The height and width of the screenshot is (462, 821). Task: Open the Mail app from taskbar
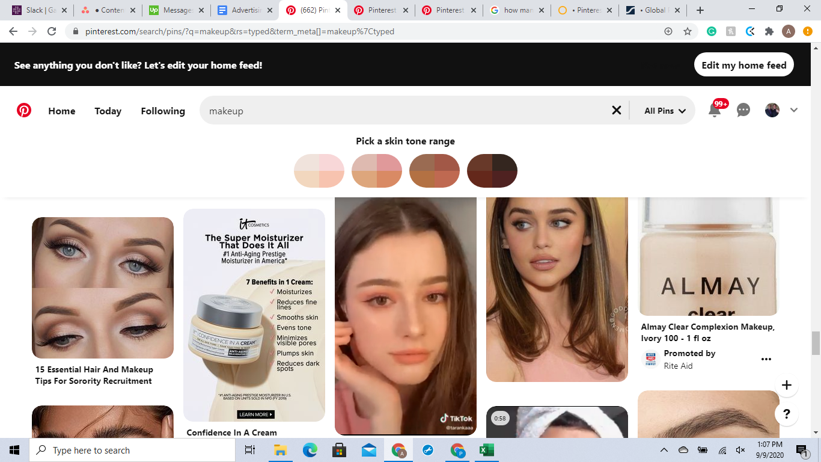coord(369,450)
